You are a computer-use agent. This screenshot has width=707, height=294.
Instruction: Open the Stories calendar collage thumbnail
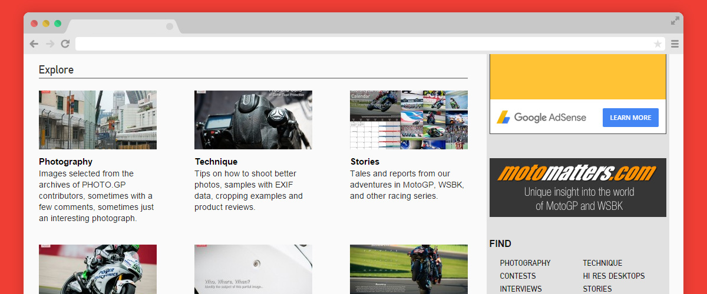point(409,120)
